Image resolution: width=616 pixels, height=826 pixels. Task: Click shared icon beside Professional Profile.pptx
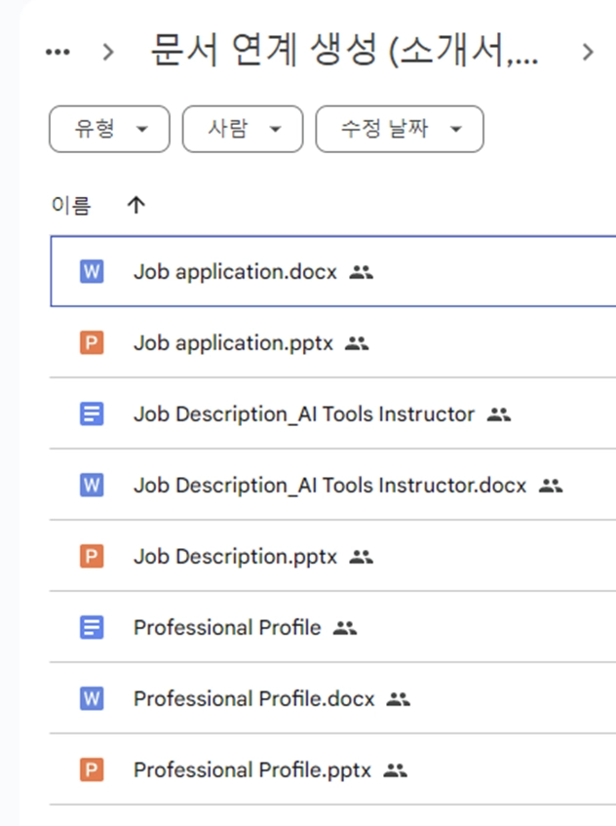click(x=395, y=770)
